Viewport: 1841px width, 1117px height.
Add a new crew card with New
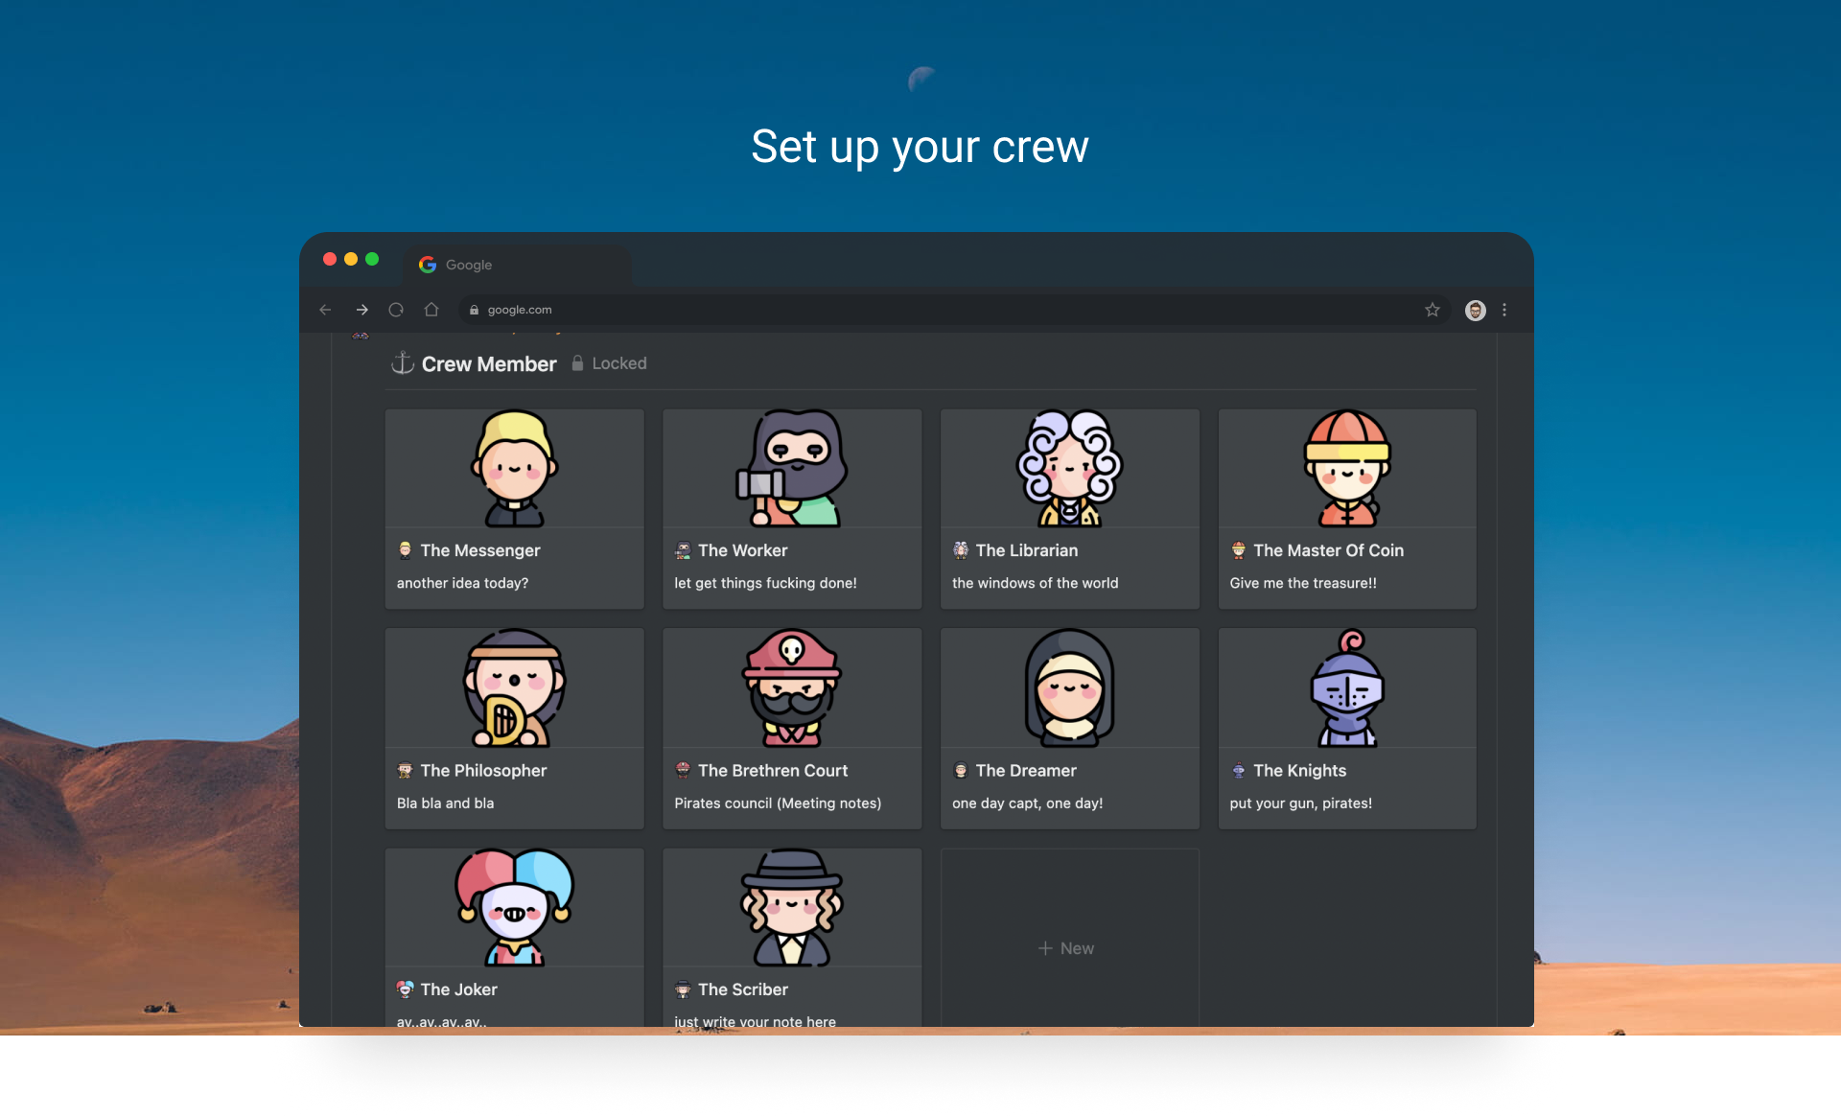(1066, 948)
